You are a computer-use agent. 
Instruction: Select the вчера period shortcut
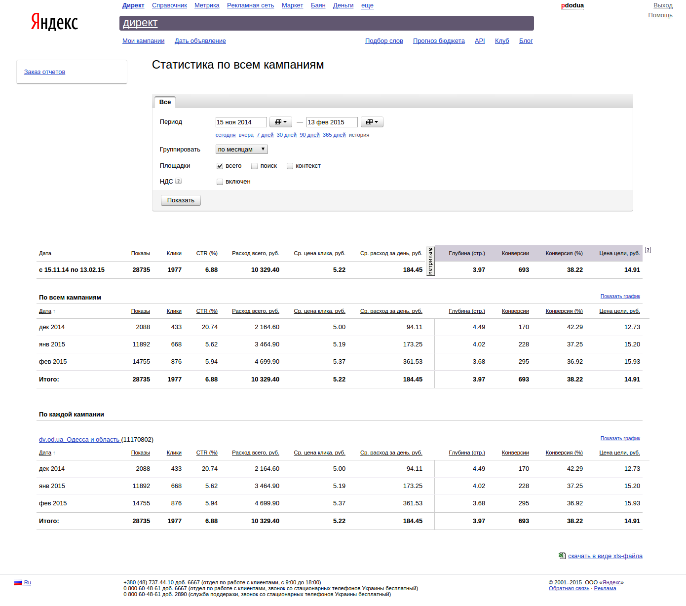(x=246, y=135)
